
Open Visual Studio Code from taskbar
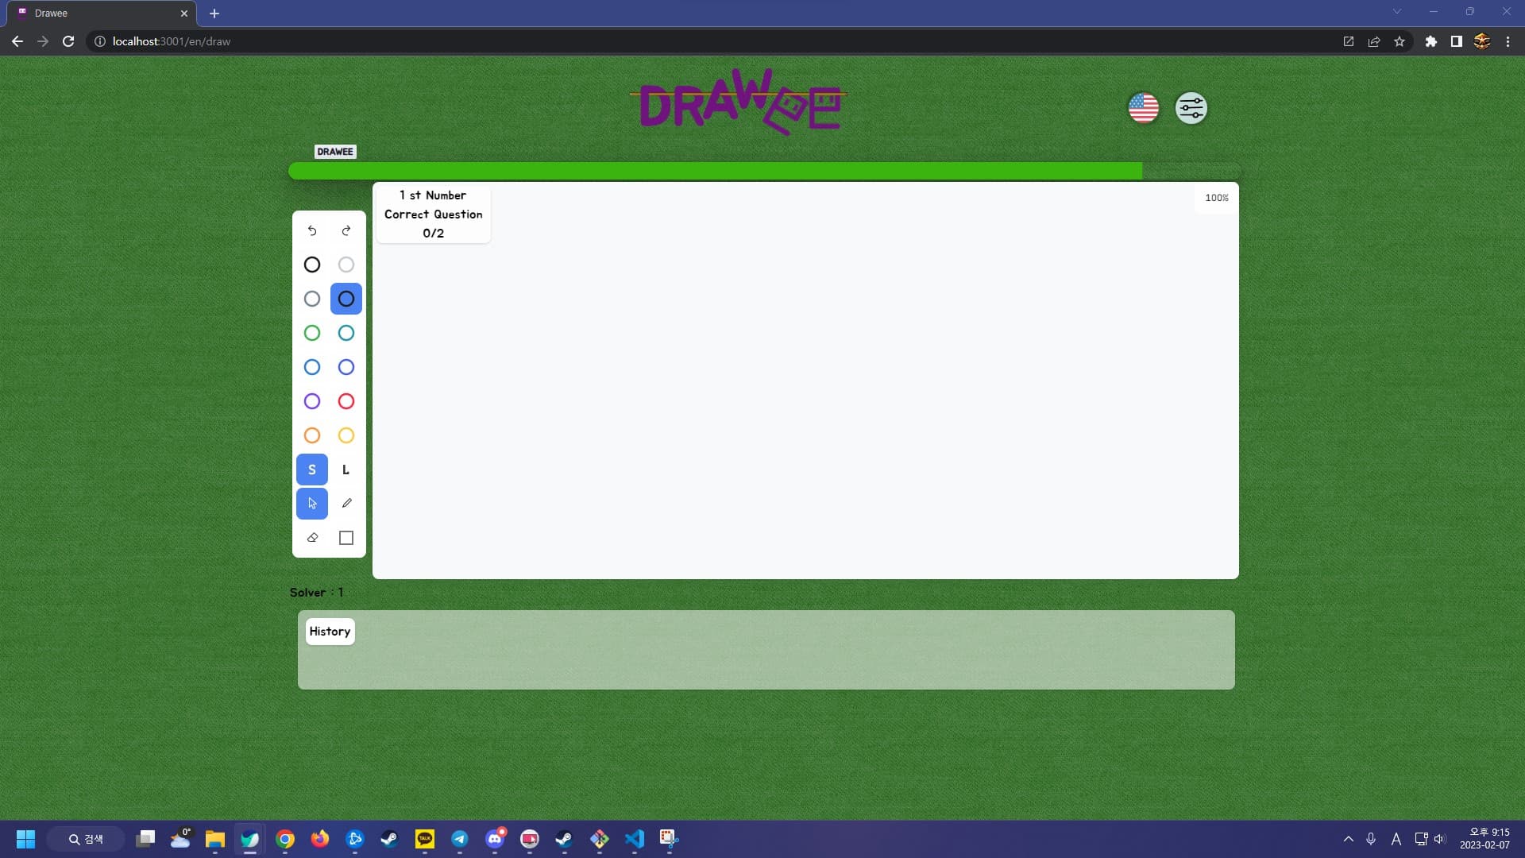click(634, 839)
